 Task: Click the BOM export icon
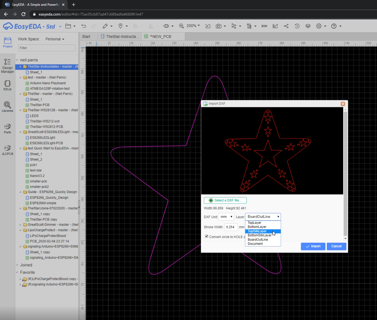point(264,26)
